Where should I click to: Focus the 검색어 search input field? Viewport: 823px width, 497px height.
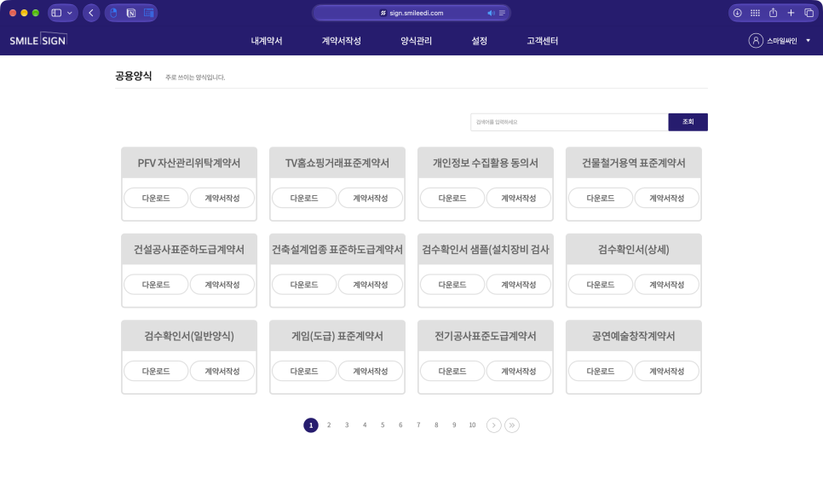click(x=569, y=122)
